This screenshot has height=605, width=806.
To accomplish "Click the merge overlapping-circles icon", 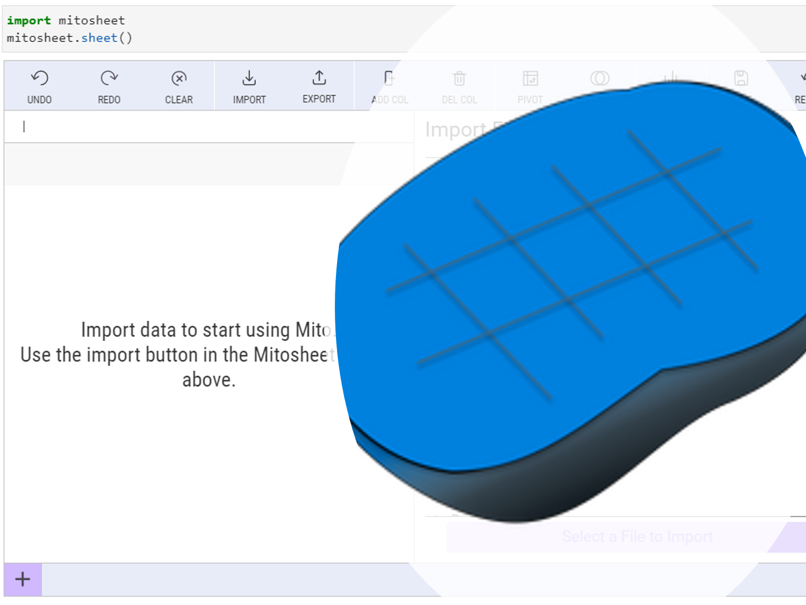I will pos(600,78).
